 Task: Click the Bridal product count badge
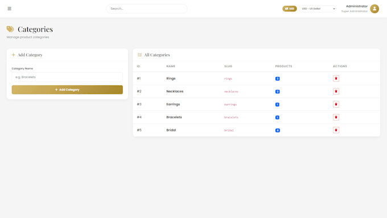277,130
